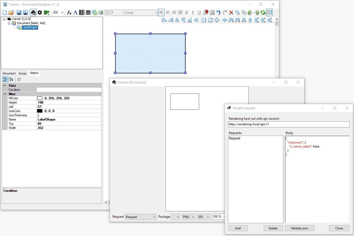Add a text element with the A icon
The height and width of the screenshot is (236, 354).
(75, 12)
